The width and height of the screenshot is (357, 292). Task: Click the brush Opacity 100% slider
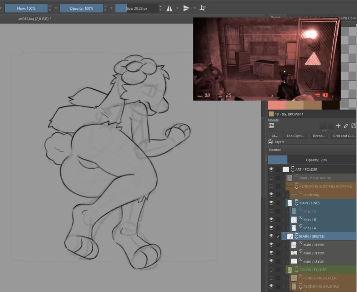pos(81,9)
